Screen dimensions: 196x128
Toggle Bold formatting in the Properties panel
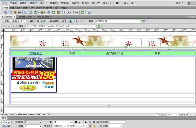tap(76, 122)
